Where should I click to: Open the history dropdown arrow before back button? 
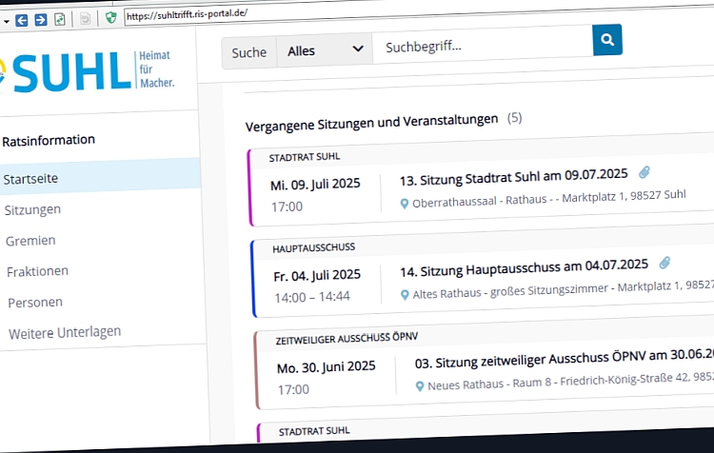6,21
